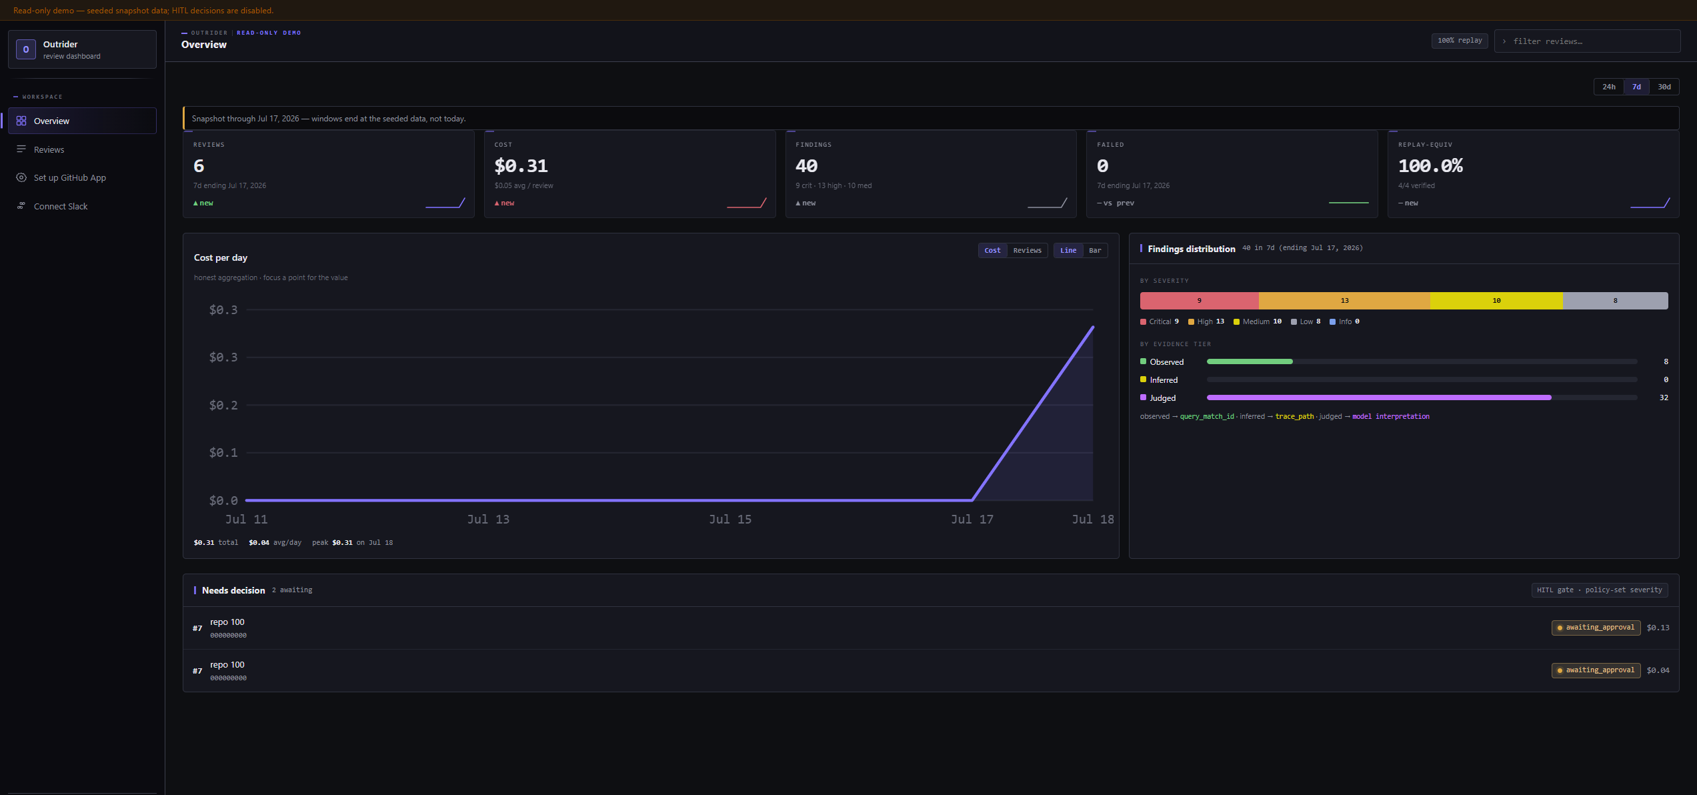Click the GitHub App setup icon
The width and height of the screenshot is (1697, 795).
click(x=21, y=177)
